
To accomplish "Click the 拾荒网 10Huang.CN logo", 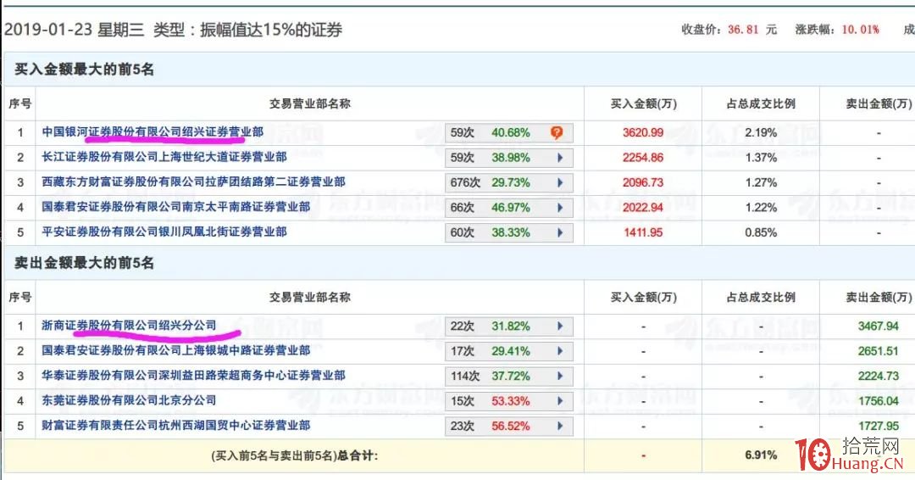I will (849, 455).
